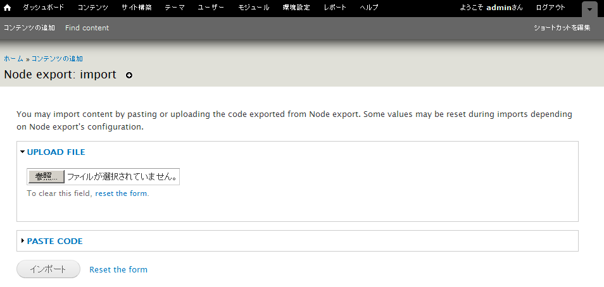Click the コンテンツの追加 shortcut
This screenshot has width=604, height=287.
[x=29, y=28]
